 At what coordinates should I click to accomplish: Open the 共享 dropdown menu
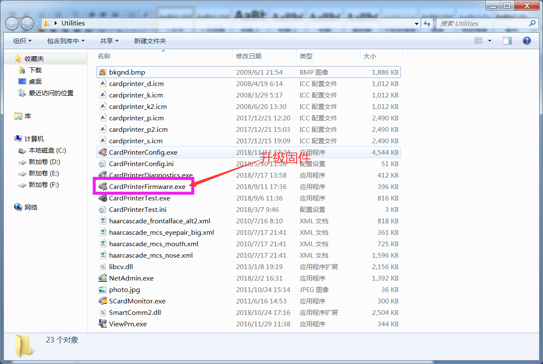pos(109,41)
